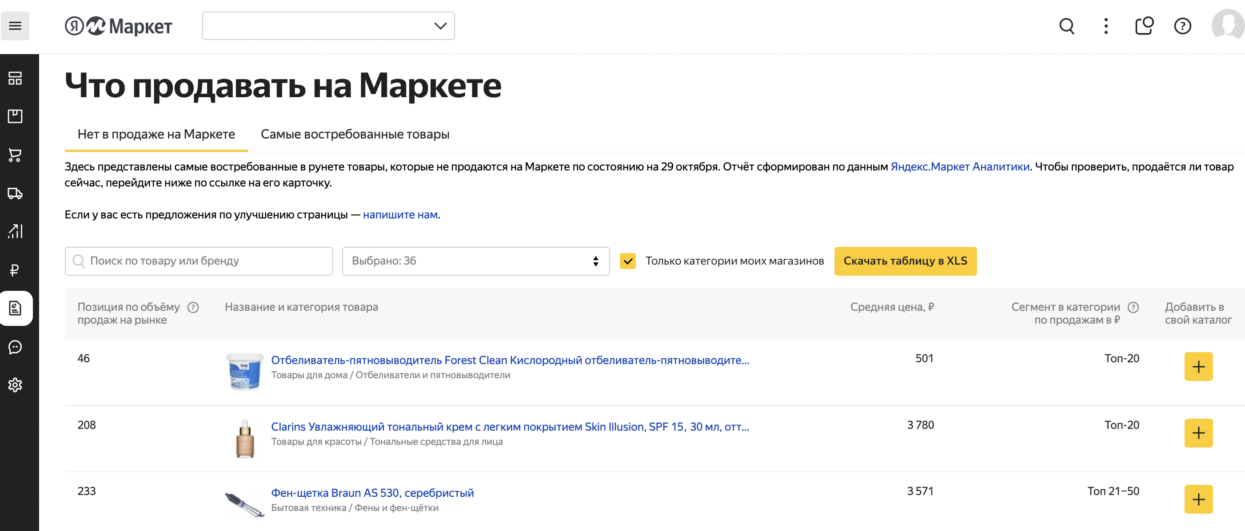Expand the shop selector dropdown in header
The height and width of the screenshot is (531, 1245).
click(328, 26)
